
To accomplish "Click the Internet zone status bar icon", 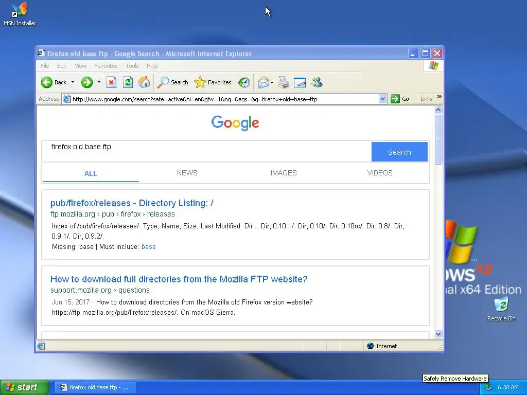I will pos(371,346).
